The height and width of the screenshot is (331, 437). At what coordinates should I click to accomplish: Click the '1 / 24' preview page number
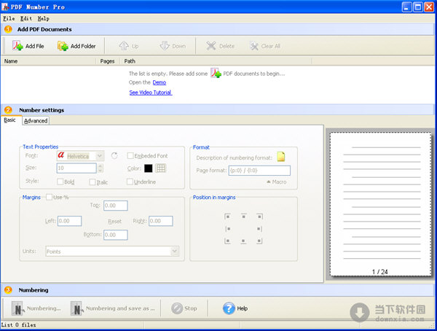(x=380, y=271)
